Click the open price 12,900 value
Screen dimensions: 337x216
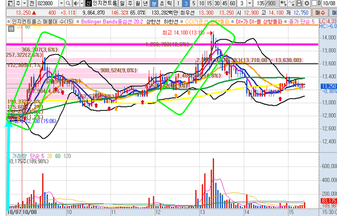tap(251, 13)
